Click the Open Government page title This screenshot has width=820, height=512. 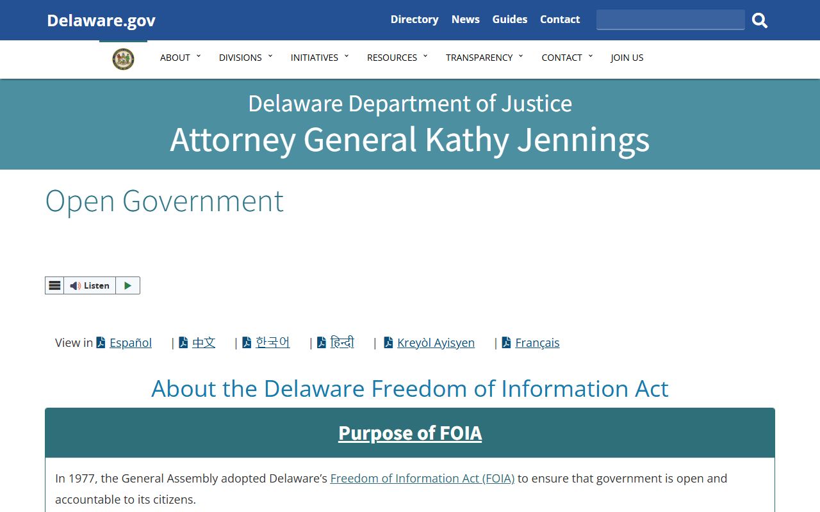pyautogui.click(x=164, y=202)
